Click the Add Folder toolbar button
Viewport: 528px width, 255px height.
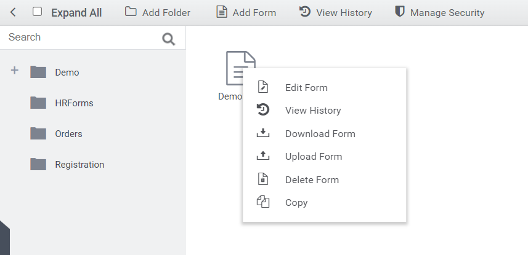click(157, 12)
